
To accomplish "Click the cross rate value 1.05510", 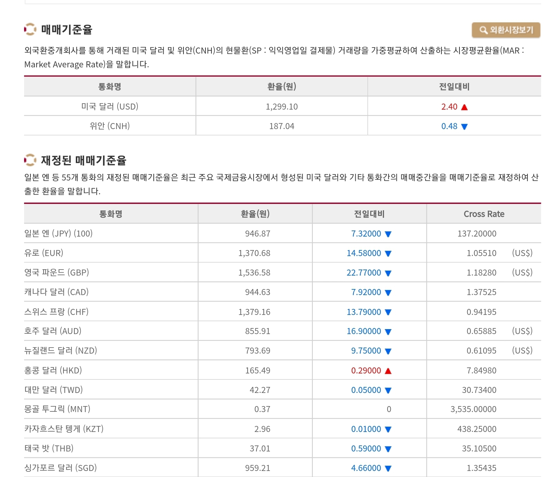I will coord(481,253).
